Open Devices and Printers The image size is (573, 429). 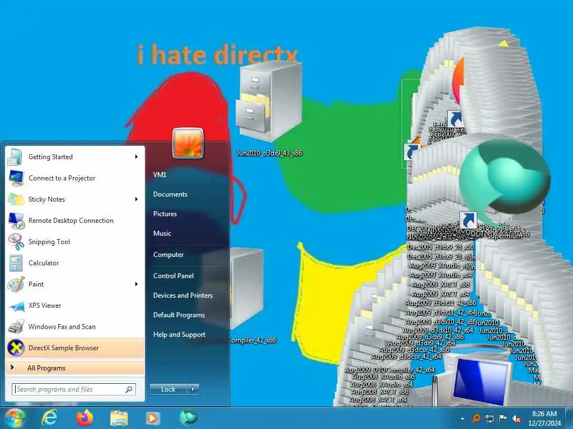(183, 295)
